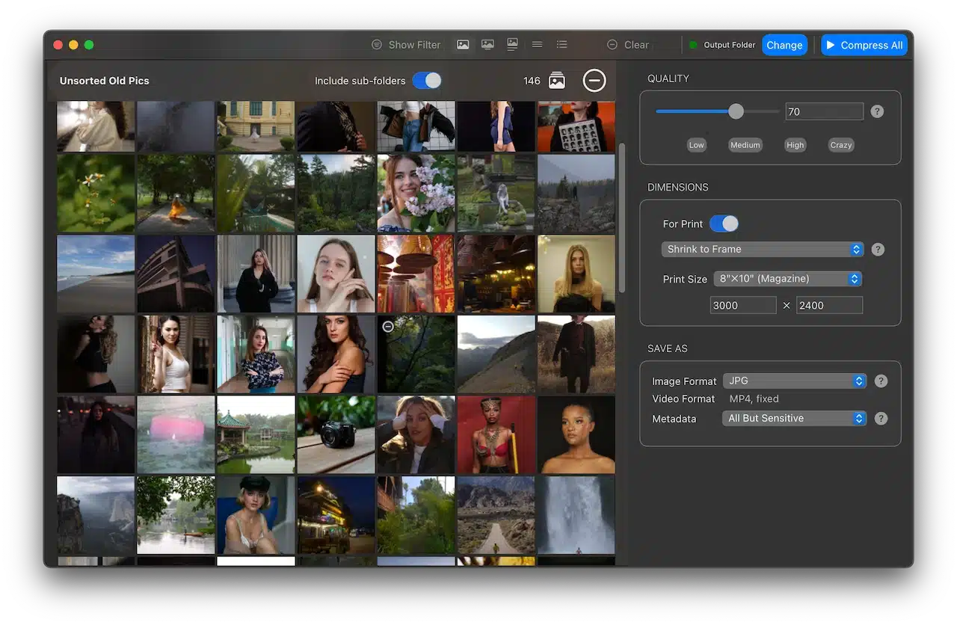Open the Shrink to Frame dropdown
Image resolution: width=957 pixels, height=625 pixels.
(x=762, y=250)
